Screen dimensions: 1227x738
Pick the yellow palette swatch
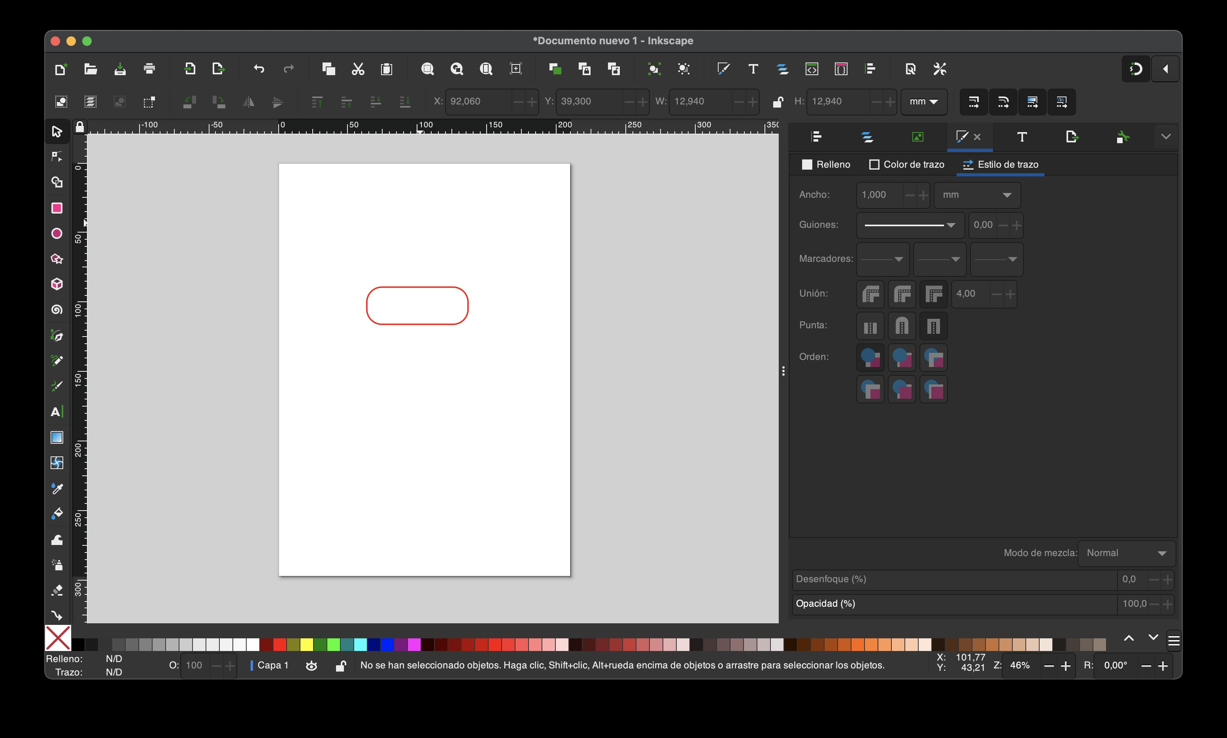click(307, 645)
